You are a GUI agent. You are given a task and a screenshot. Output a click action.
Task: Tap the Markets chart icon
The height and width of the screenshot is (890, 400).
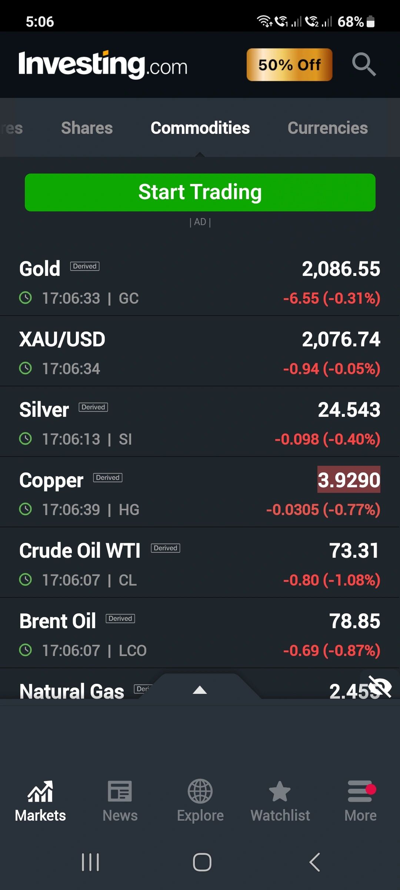tap(40, 791)
